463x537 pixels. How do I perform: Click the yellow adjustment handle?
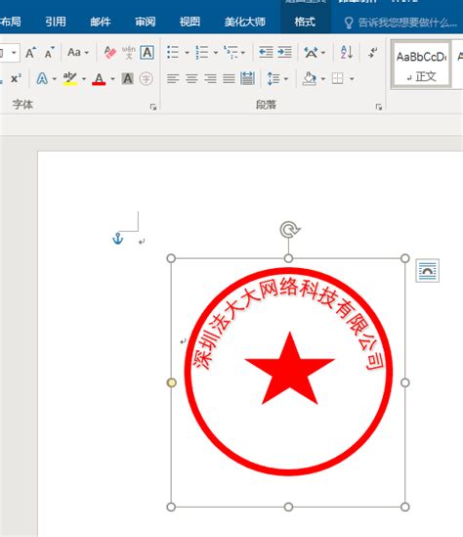click(x=171, y=382)
